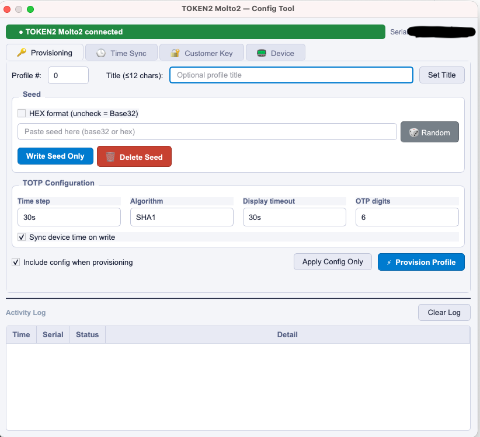This screenshot has height=437, width=480.
Task: Switch to the Customer Key tab
Action: pyautogui.click(x=201, y=53)
